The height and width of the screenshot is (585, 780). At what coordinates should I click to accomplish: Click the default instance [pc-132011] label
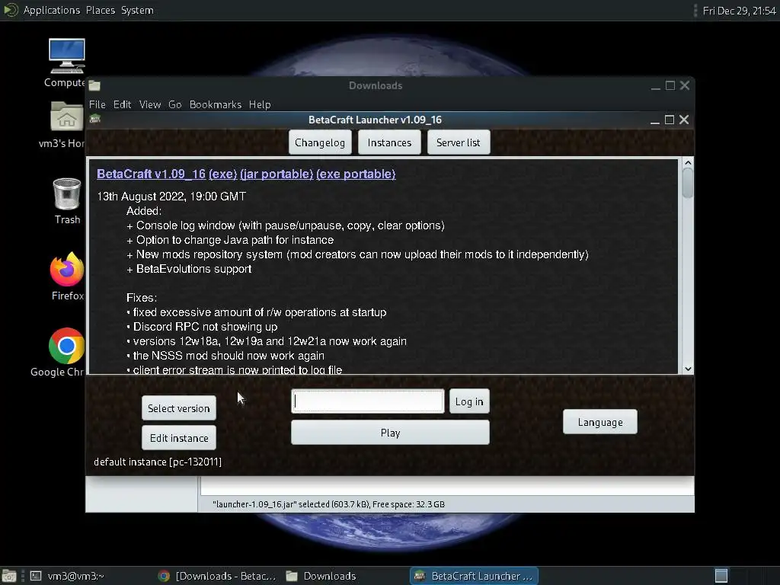158,462
